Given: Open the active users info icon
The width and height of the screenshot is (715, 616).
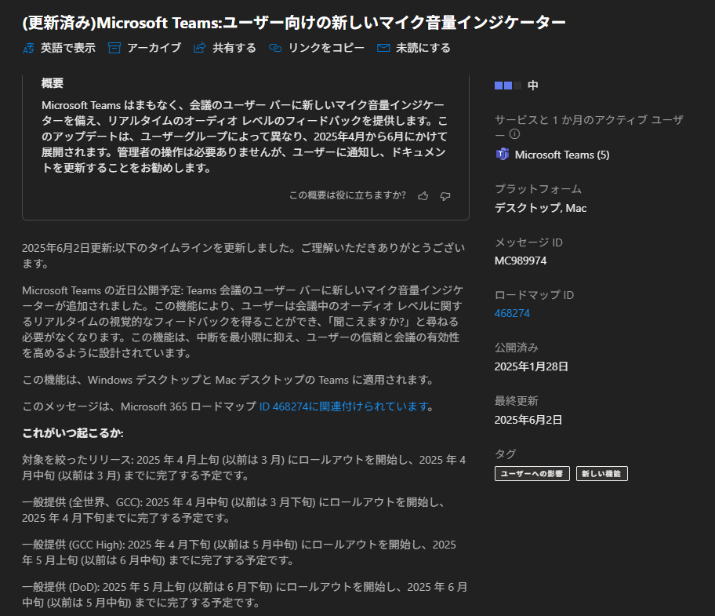Looking at the screenshot, I should pyautogui.click(x=514, y=134).
